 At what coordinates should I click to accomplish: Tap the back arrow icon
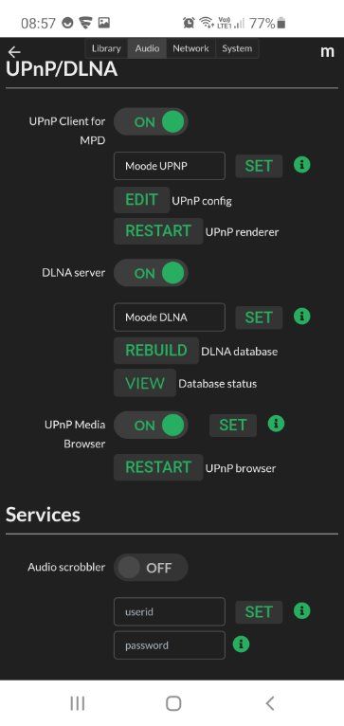click(x=14, y=52)
